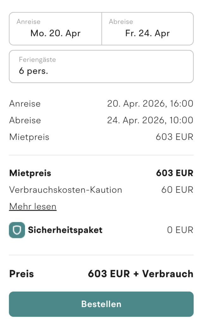The image size is (204, 324).
Task: Click the departure time 24. Apr. 2026, 10:00
Action: pos(150,121)
